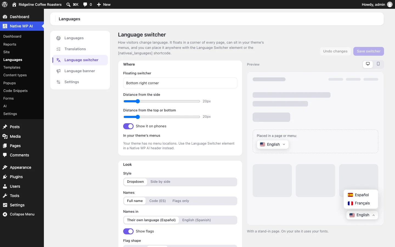395x247 pixels.
Task: Click the Native WP AI menu icon
Action: 5,26
